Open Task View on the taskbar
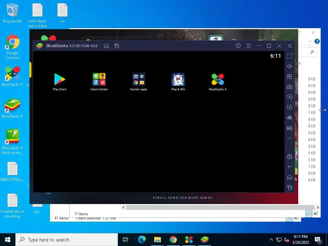Screen dimensions: 328x246 coord(126,240)
